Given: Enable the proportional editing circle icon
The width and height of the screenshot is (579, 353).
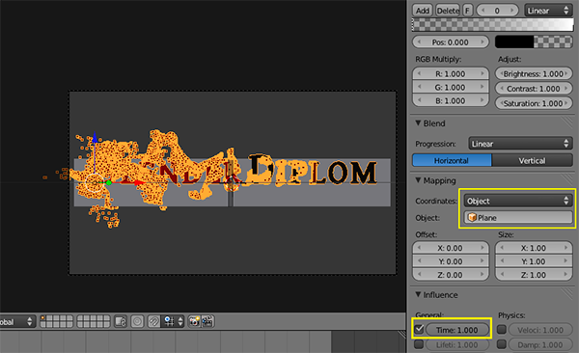Looking at the screenshot, I should pos(137,321).
